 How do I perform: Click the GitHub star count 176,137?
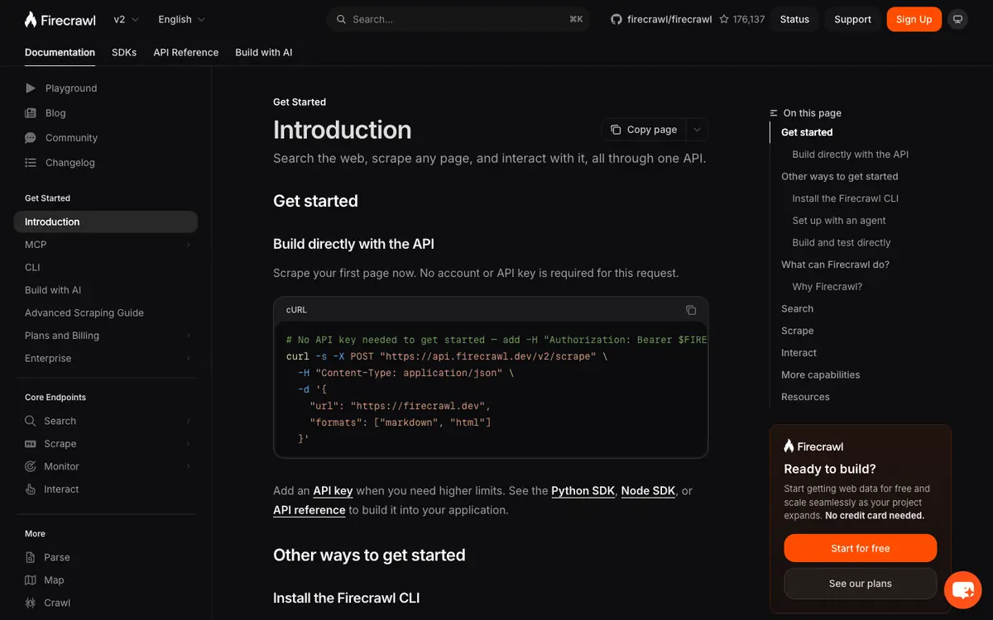click(742, 19)
